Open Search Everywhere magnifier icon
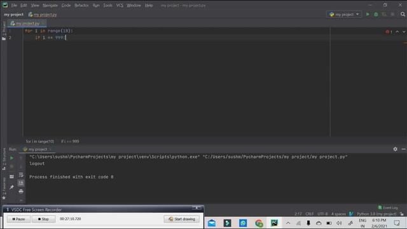The width and height of the screenshot is (407, 229). click(x=403, y=15)
